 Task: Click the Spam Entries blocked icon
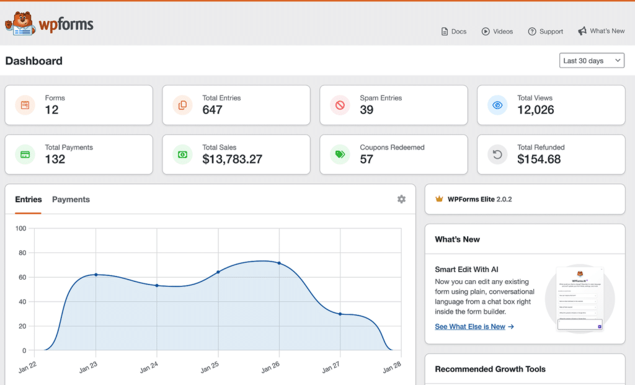pos(340,105)
